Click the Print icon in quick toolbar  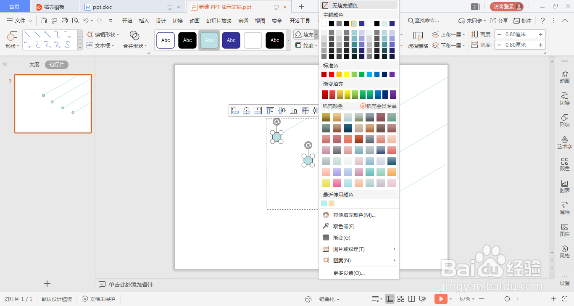coord(65,21)
